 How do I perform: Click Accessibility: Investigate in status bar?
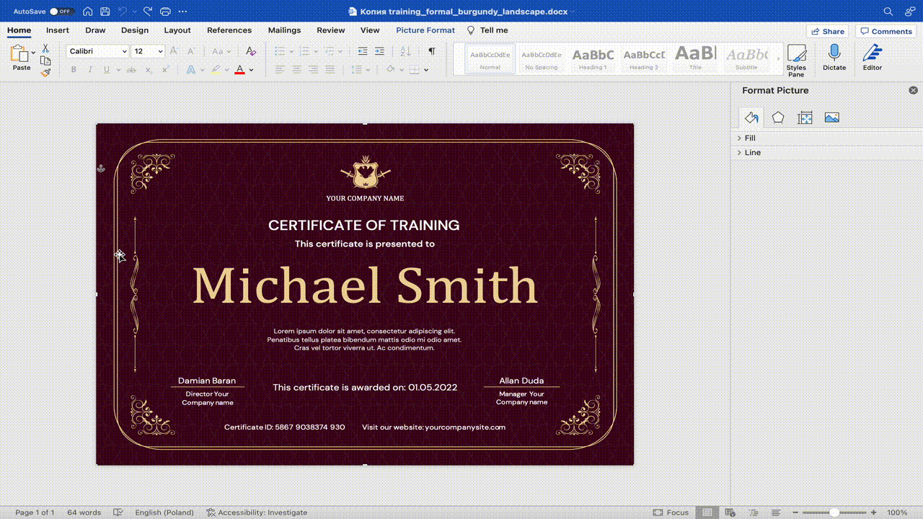tap(257, 513)
